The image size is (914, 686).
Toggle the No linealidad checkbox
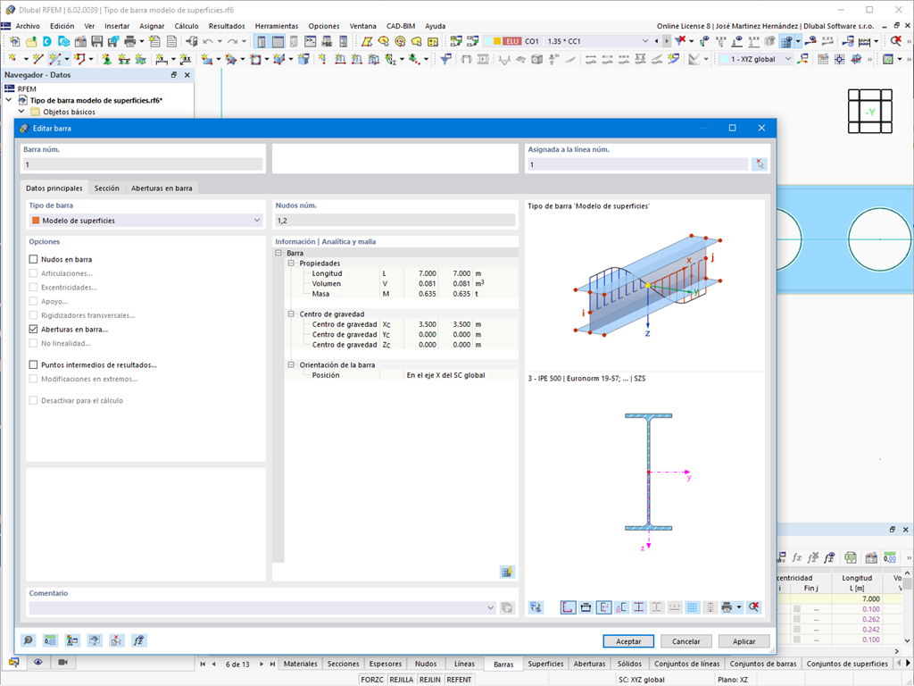point(33,343)
